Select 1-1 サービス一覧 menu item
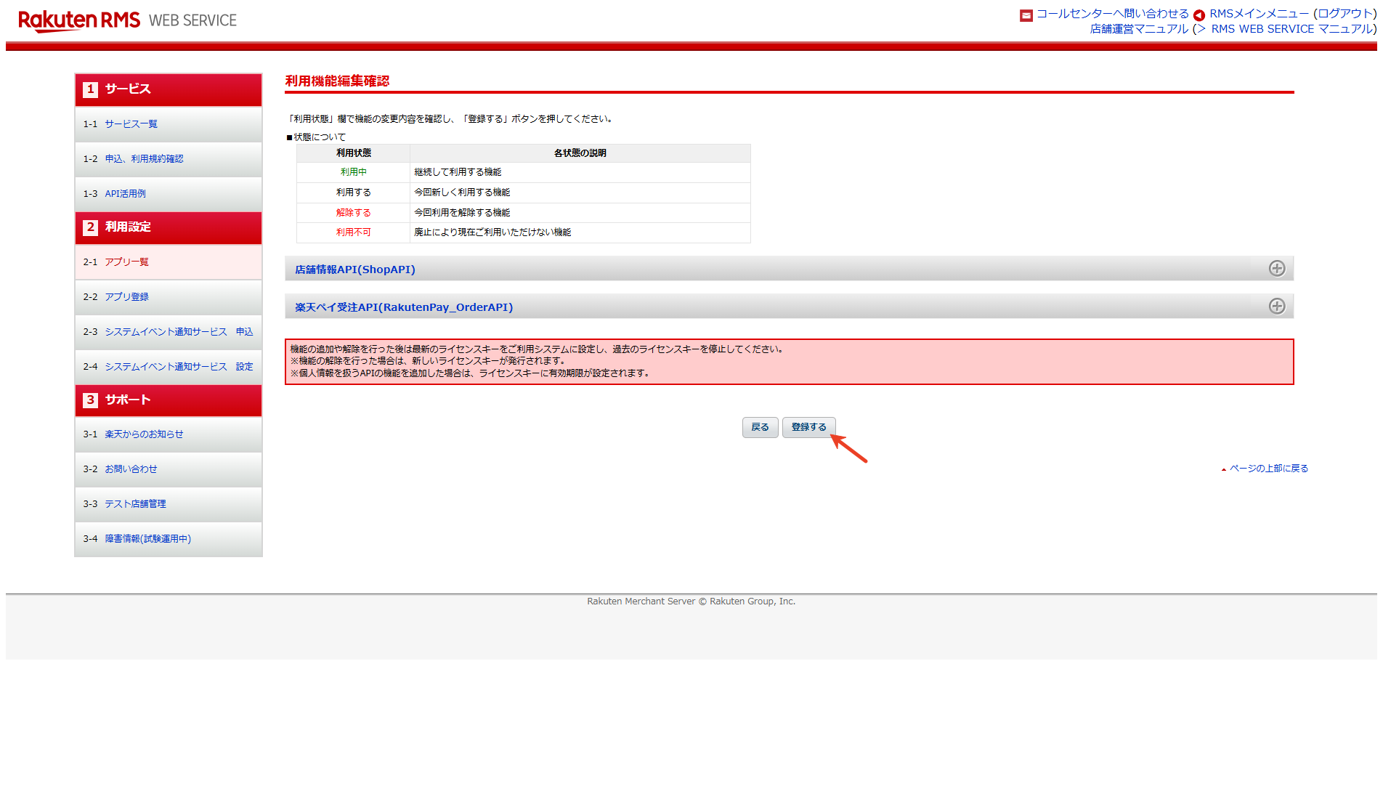This screenshot has height=794, width=1383. 169,124
